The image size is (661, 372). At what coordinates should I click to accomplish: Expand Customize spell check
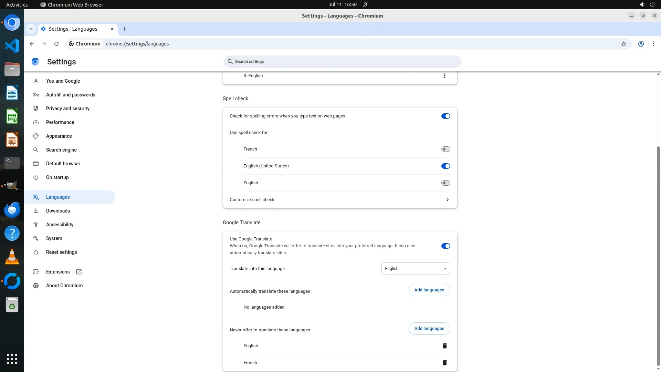(x=447, y=200)
